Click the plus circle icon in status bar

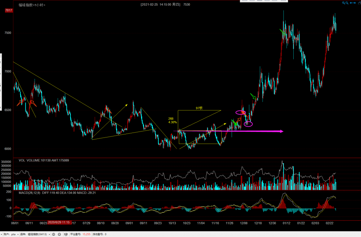(59, 234)
